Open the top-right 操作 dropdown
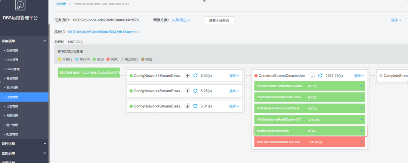The height and width of the screenshot is (163, 408). (396, 20)
